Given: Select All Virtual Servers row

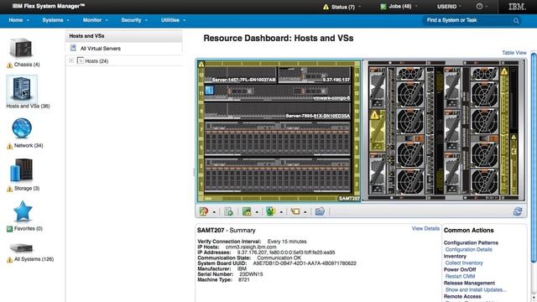Looking at the screenshot, I should point(124,49).
